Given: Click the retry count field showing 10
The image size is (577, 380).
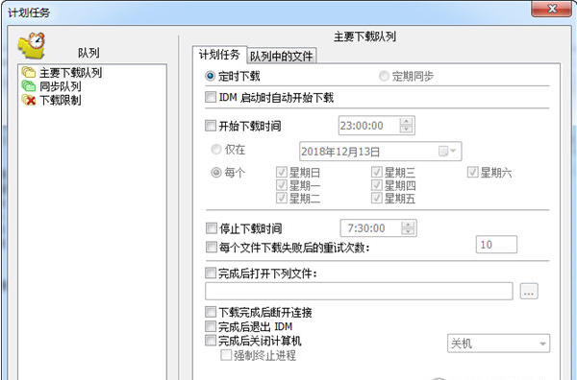Looking at the screenshot, I should click(496, 245).
